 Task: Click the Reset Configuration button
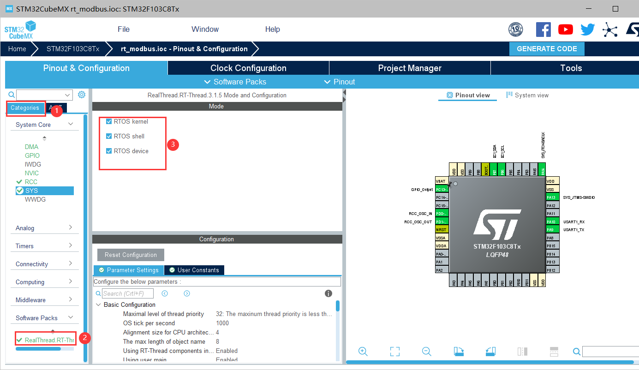pos(131,255)
